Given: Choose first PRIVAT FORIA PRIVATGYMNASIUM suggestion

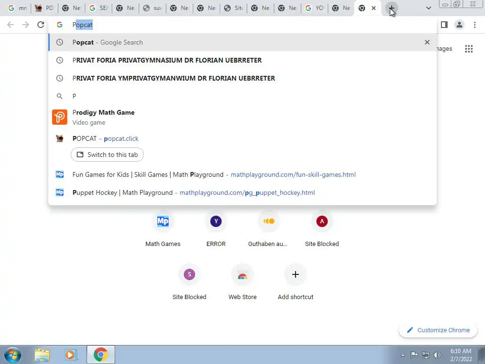Looking at the screenshot, I should tap(242, 60).
